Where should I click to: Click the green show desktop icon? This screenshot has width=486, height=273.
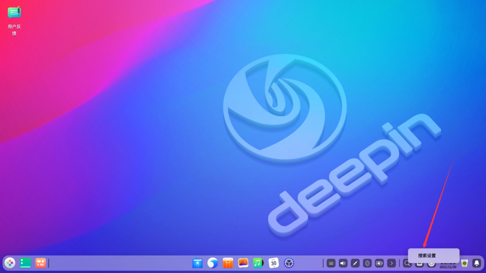coord(25,263)
